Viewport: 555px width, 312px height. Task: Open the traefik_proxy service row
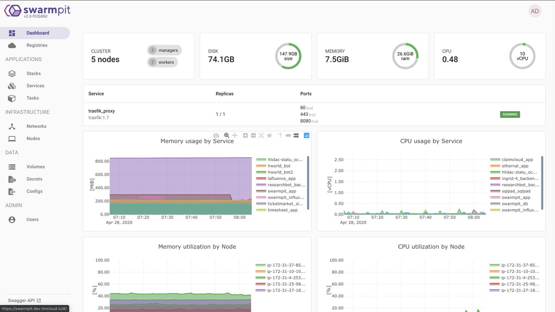tap(102, 111)
